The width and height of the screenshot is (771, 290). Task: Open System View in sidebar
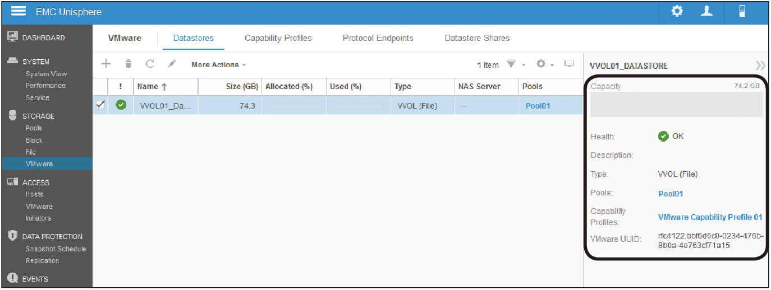[x=46, y=74]
